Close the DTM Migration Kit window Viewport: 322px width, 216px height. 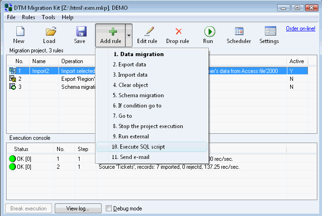pos(311,8)
